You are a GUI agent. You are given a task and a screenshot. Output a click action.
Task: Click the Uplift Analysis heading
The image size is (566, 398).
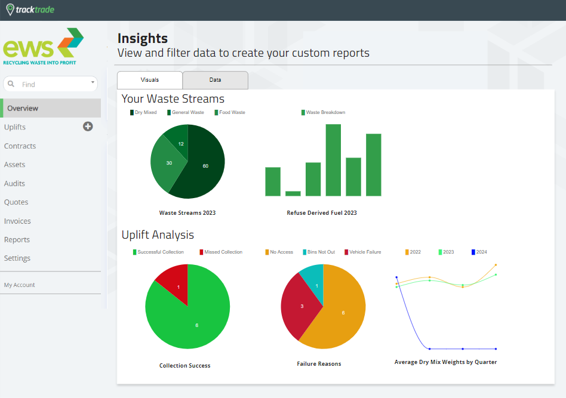[158, 235]
